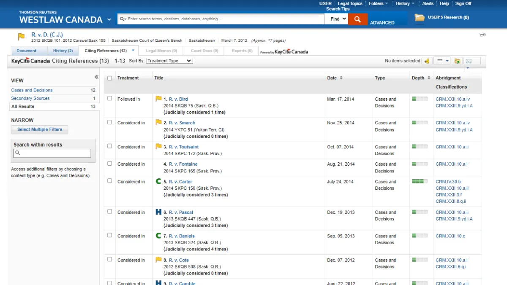Screen dimensions: 507x285
Task: Filter by Secondary Sources
Action: (x=30, y=98)
